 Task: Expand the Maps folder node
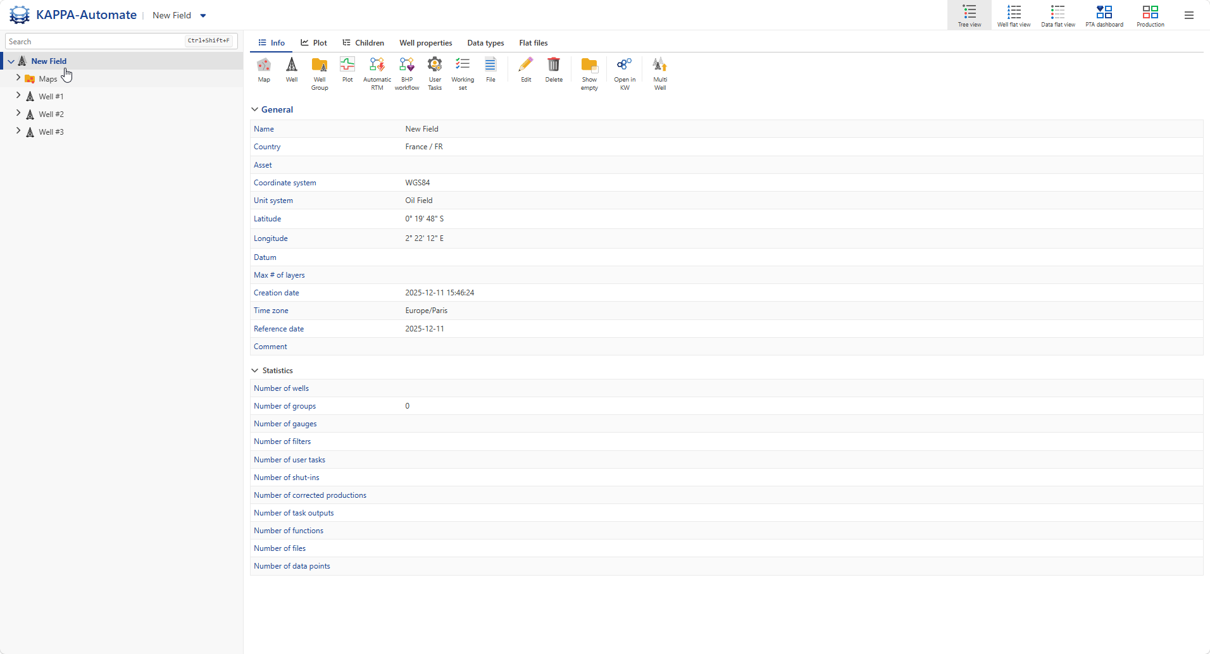click(18, 78)
